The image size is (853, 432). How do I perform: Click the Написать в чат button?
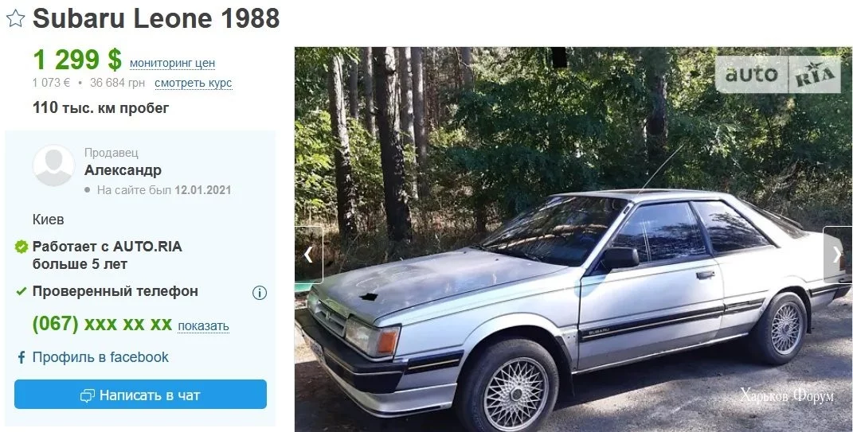[140, 395]
